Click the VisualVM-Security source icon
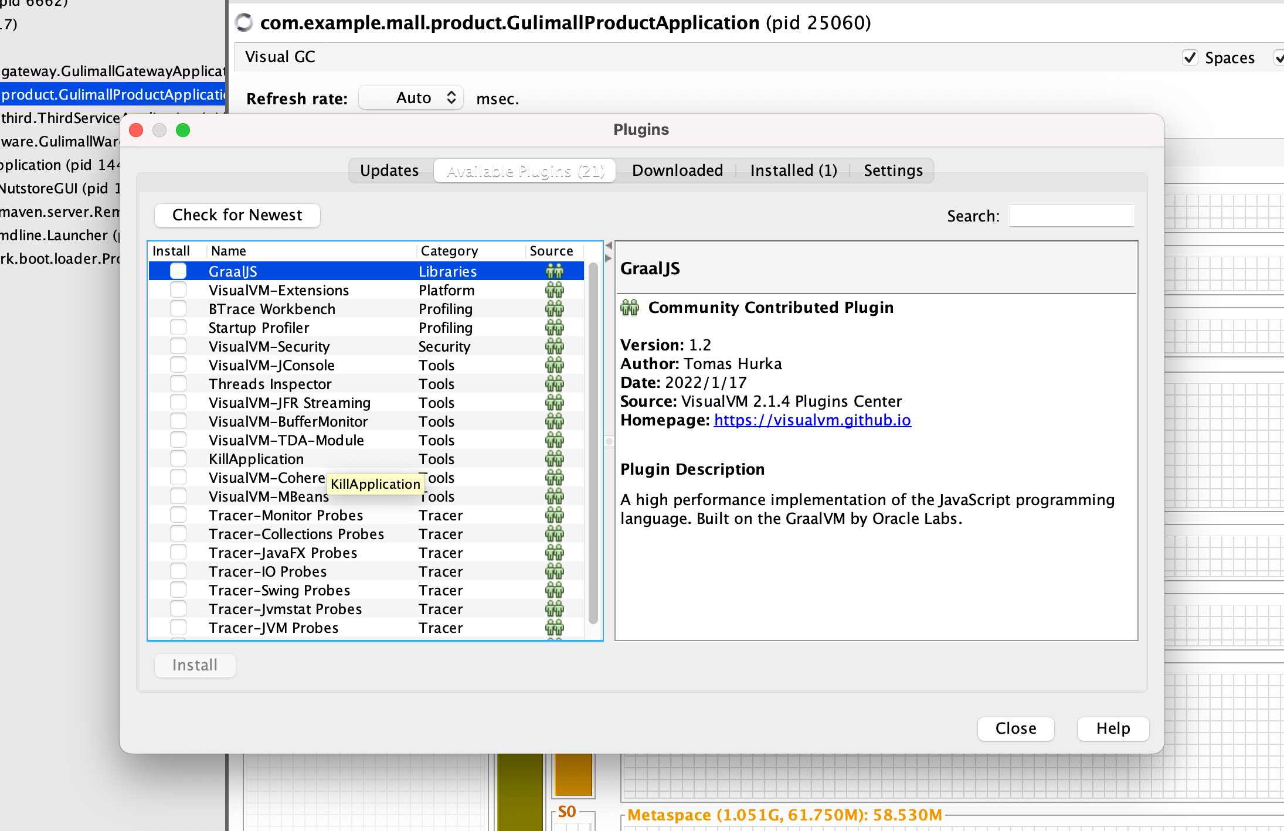This screenshot has width=1284, height=831. click(x=554, y=346)
